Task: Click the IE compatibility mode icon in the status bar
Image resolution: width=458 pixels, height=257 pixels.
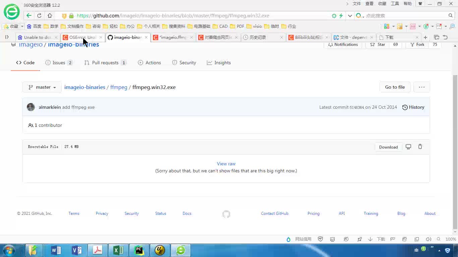Action: point(404,239)
